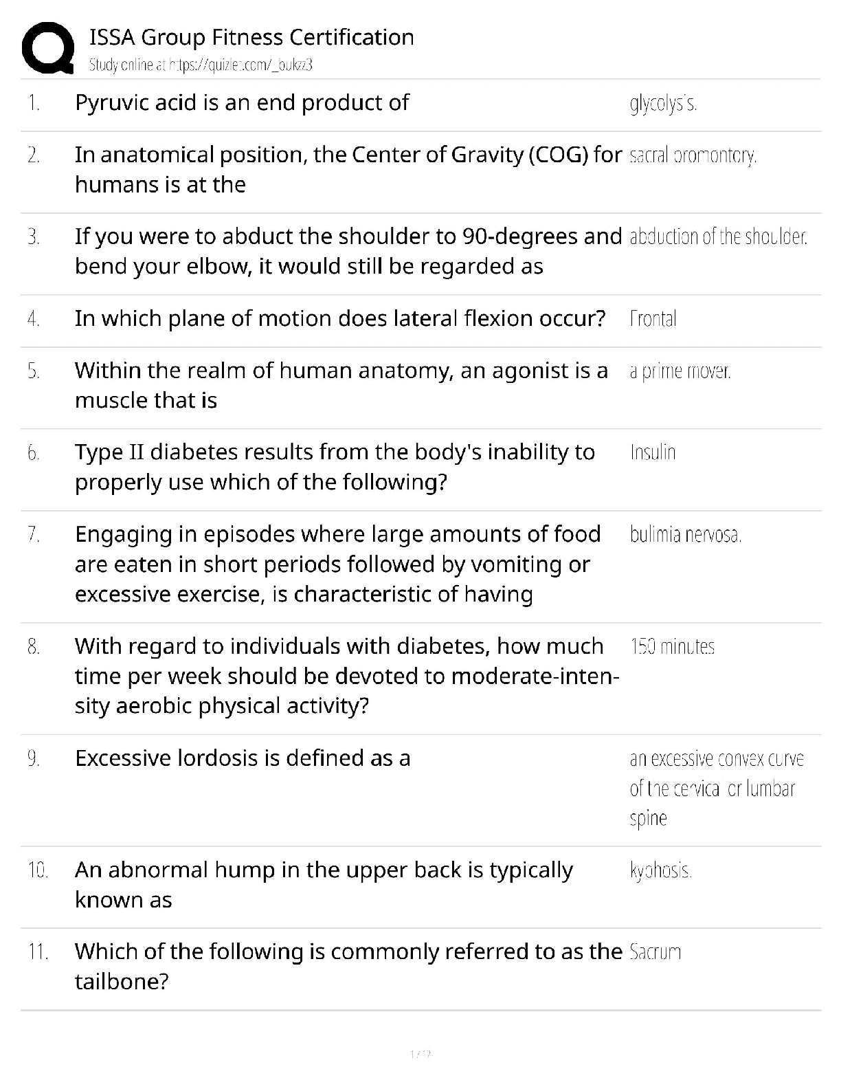Click the Center of Gravity question text
841x1089 pixels.
[348, 170]
